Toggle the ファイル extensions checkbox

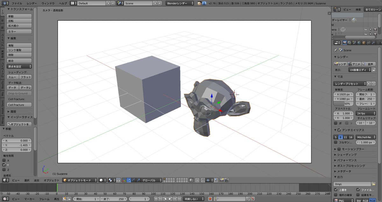click(358, 190)
